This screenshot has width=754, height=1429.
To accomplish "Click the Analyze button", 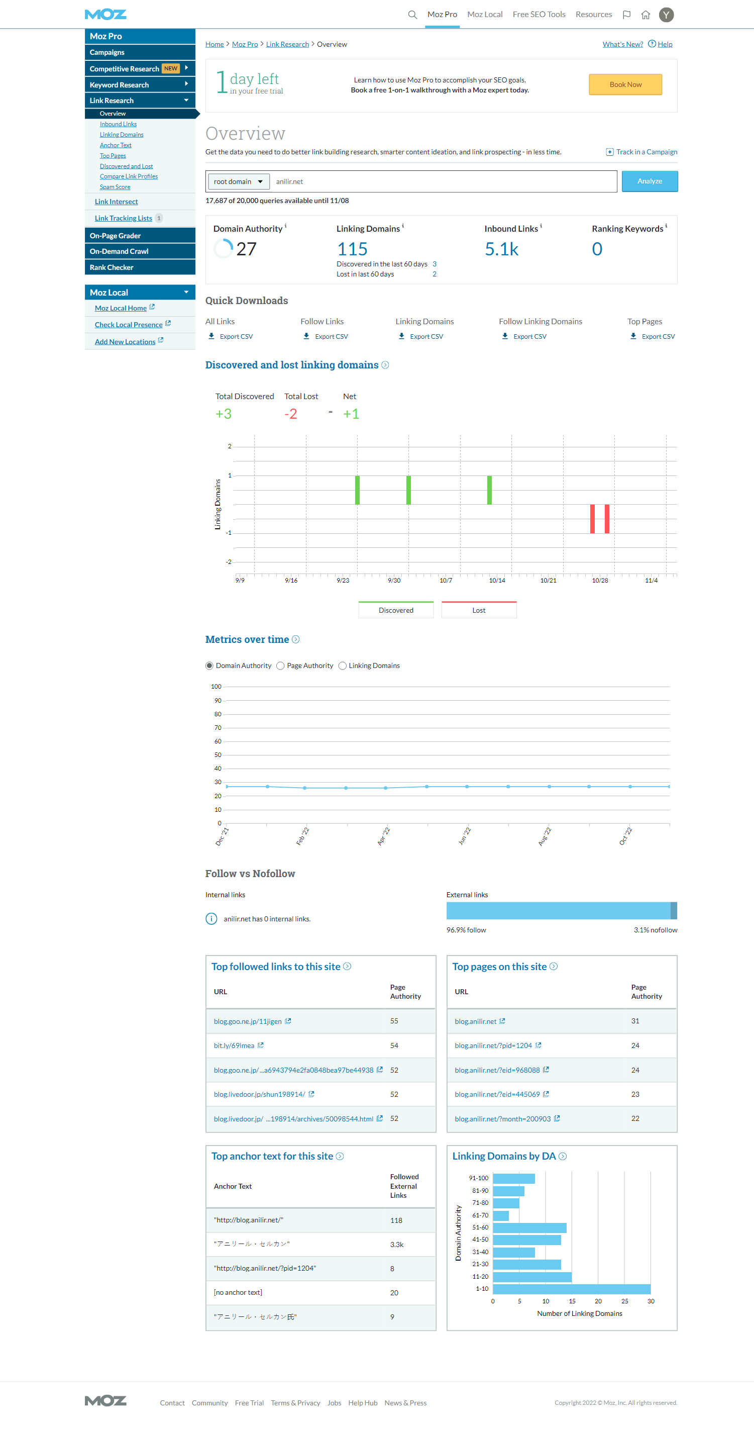I will (650, 181).
